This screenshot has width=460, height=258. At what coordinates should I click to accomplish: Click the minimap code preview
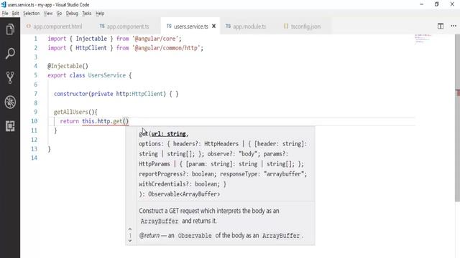click(x=423, y=39)
